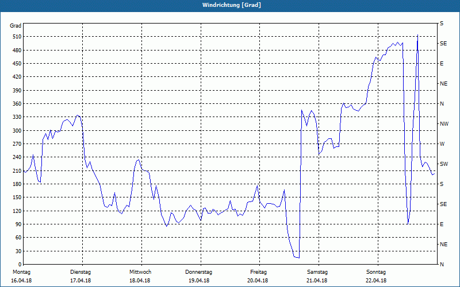This screenshot has height=287, width=460.
Task: Click the 210 value on the y-axis
Action: click(17, 170)
